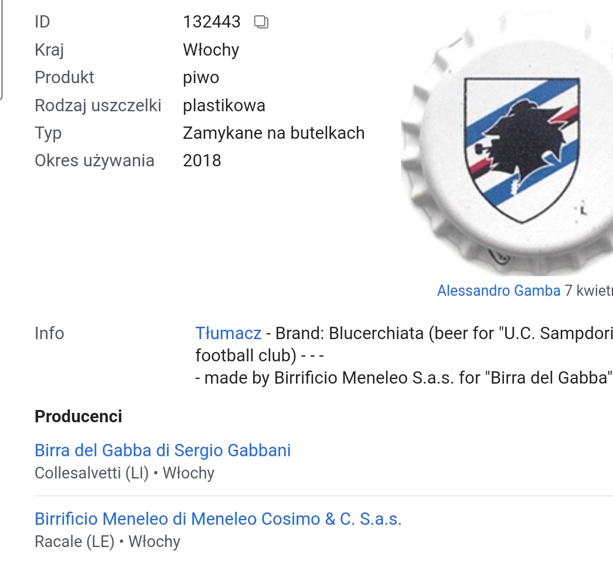Click the ID value 132443

(x=212, y=22)
